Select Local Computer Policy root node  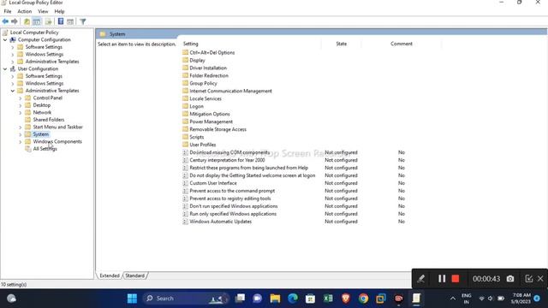[x=34, y=33]
